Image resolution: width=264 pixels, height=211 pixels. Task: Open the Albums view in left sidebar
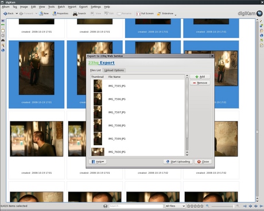click(3, 21)
